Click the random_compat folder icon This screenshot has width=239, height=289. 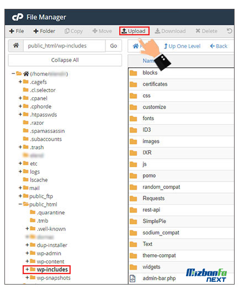(x=133, y=187)
